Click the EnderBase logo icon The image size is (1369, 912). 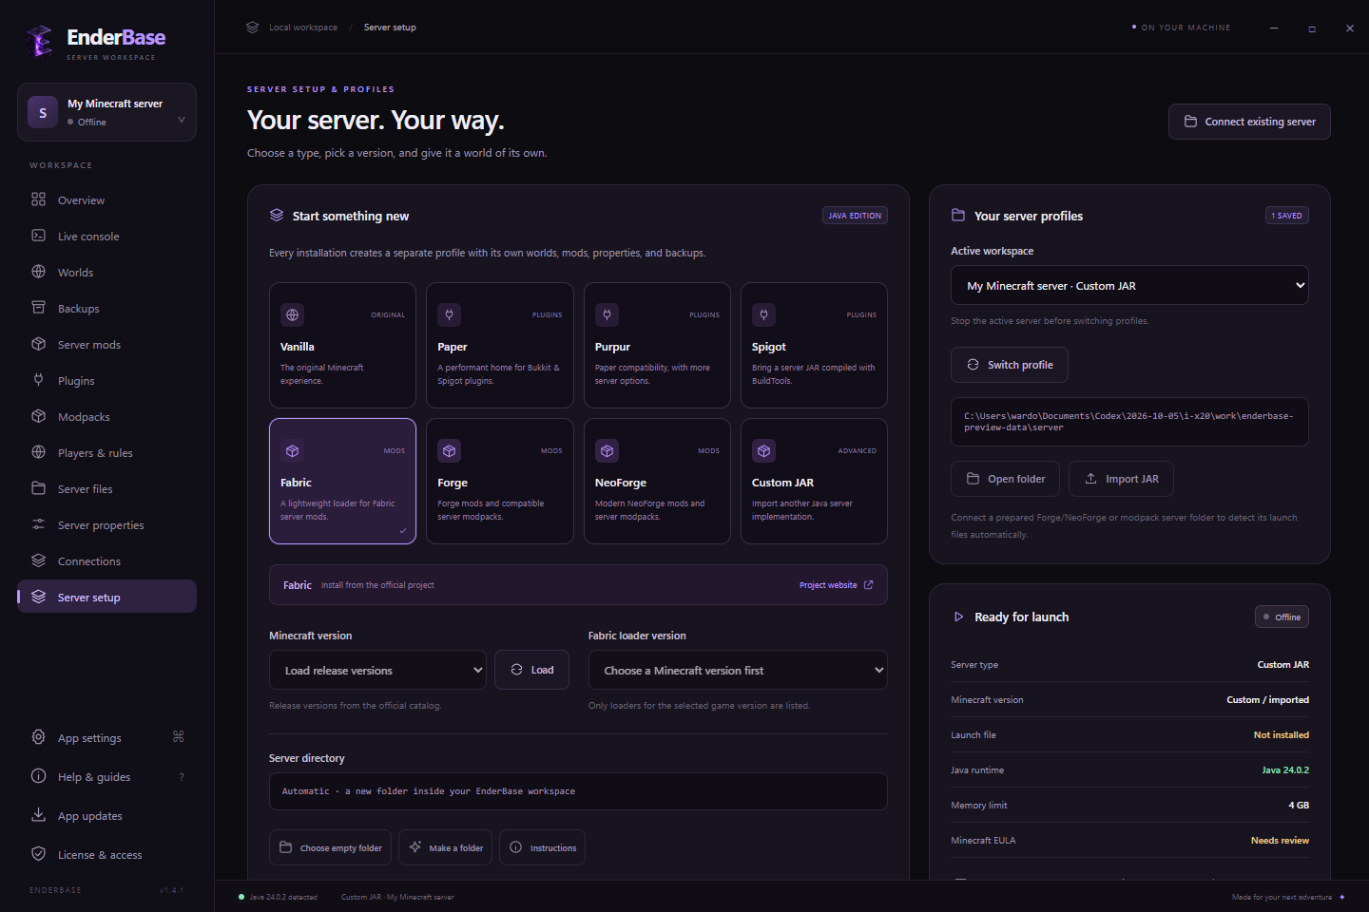[40, 41]
